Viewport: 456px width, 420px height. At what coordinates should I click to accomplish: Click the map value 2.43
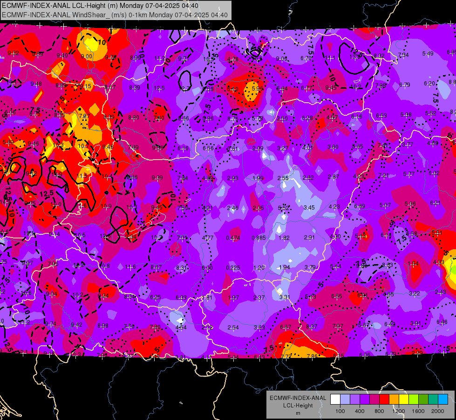(440, 292)
